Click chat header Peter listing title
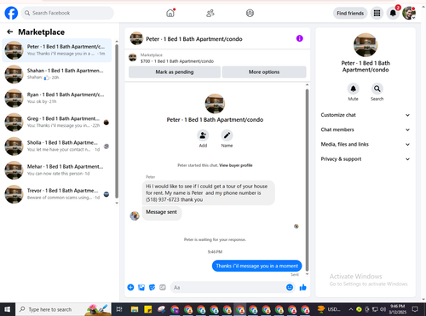The image size is (426, 316). tap(194, 39)
